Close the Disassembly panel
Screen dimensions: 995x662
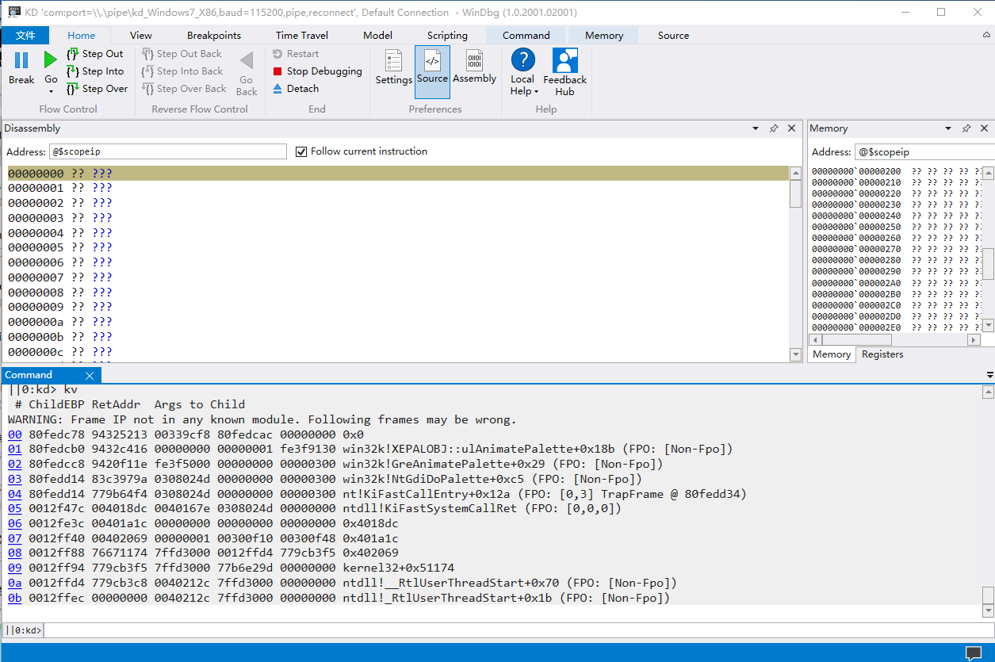click(x=792, y=128)
